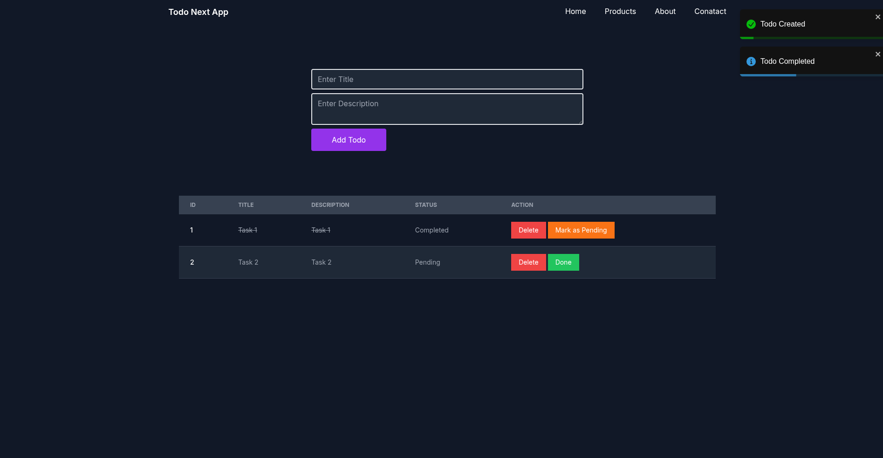Go to the Products page
The height and width of the screenshot is (458, 883).
pyautogui.click(x=620, y=12)
